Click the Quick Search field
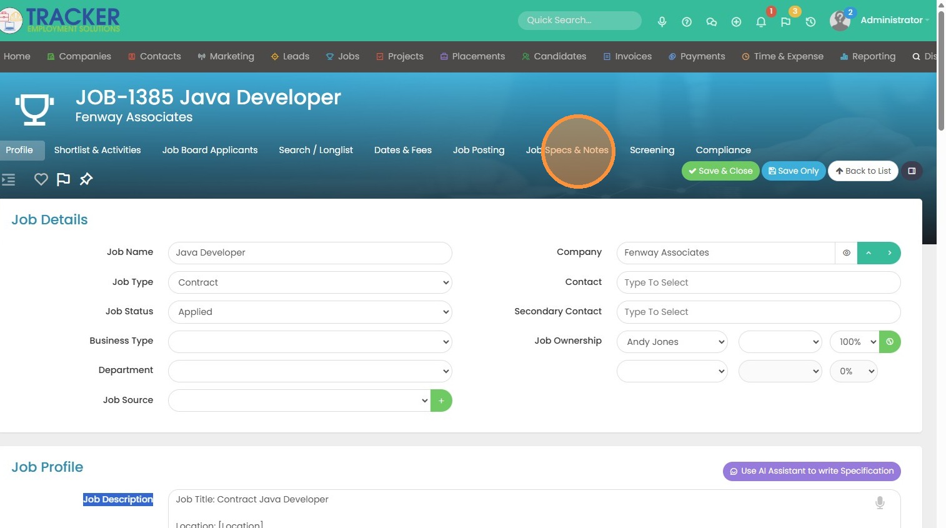 579,21
